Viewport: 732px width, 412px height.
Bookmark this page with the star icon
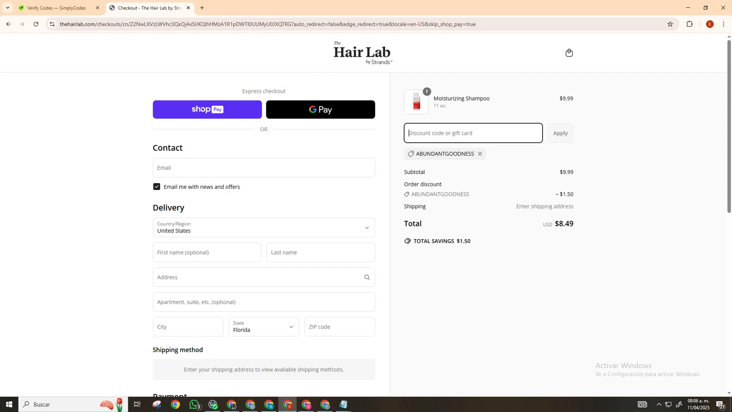(x=670, y=24)
